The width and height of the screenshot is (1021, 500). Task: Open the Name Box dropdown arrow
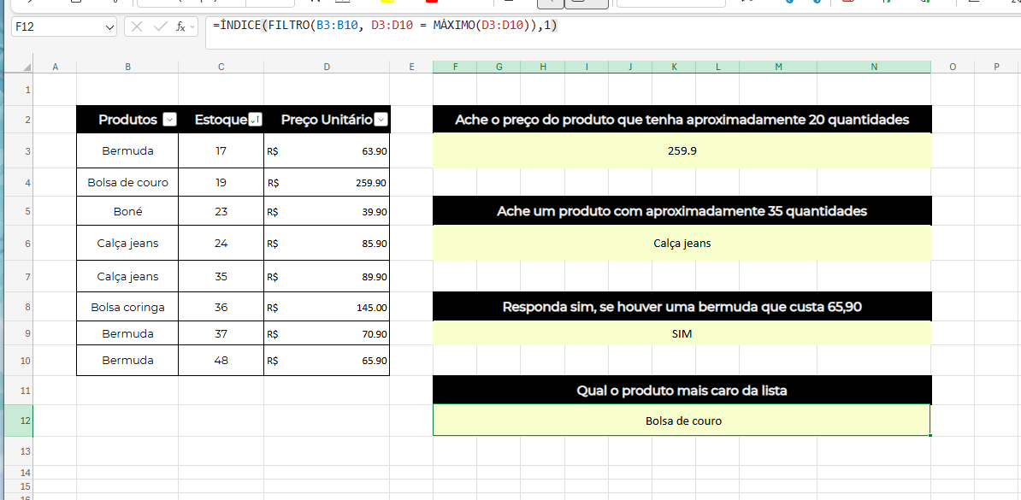pos(109,27)
